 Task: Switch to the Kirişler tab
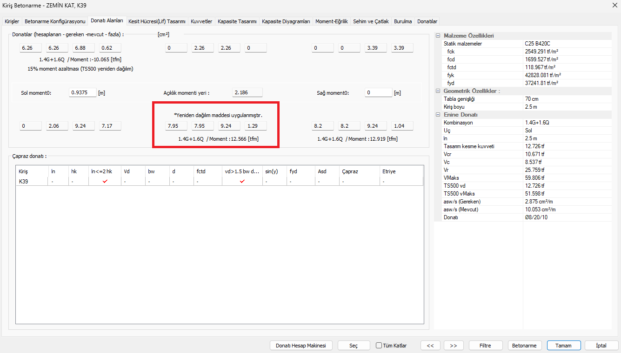coord(12,21)
